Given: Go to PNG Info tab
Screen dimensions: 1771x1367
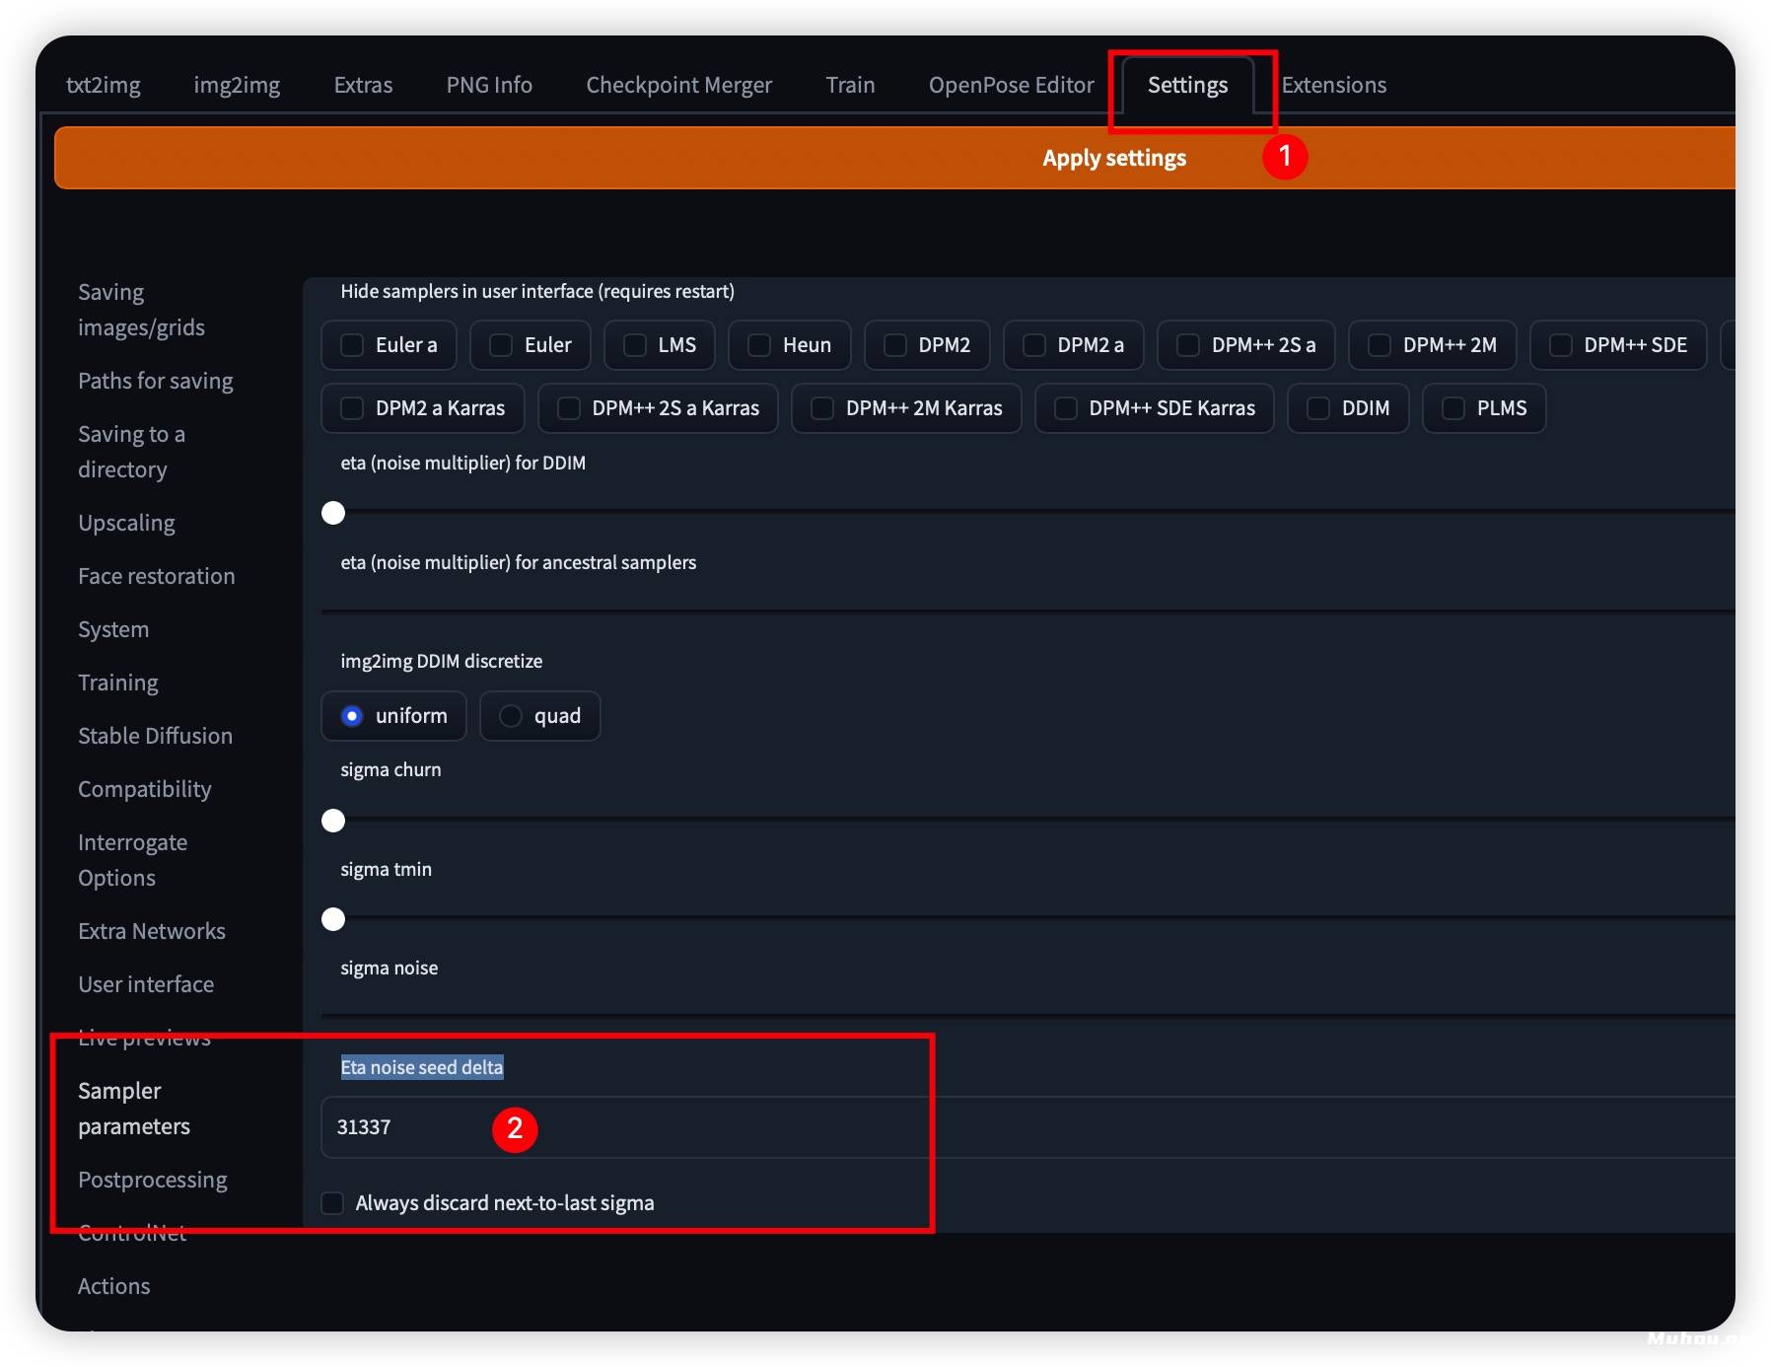Looking at the screenshot, I should 489,85.
